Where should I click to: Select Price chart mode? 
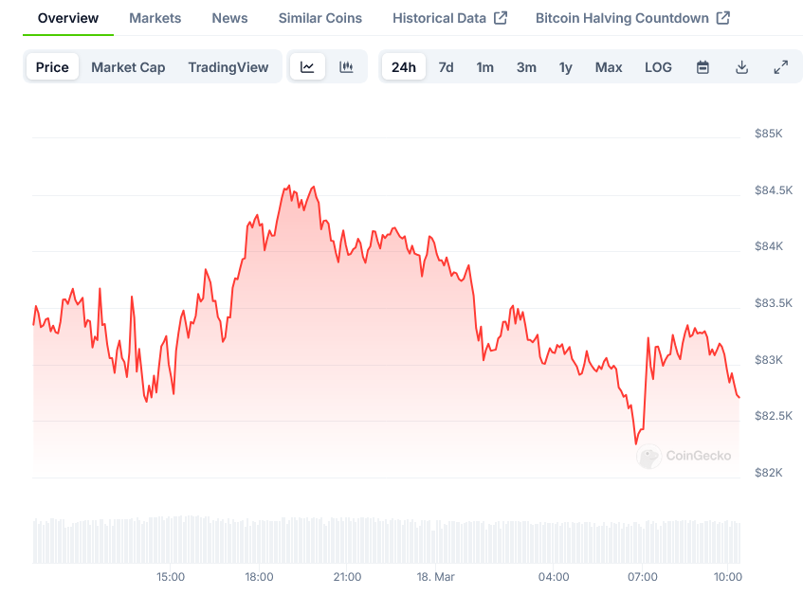point(52,67)
